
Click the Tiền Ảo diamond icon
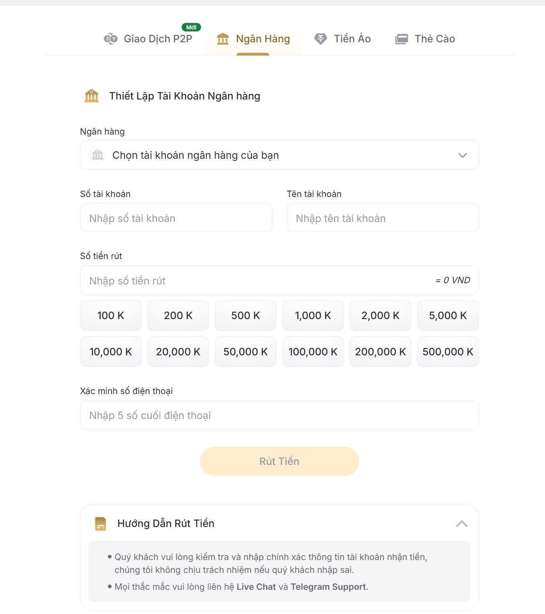click(x=321, y=39)
